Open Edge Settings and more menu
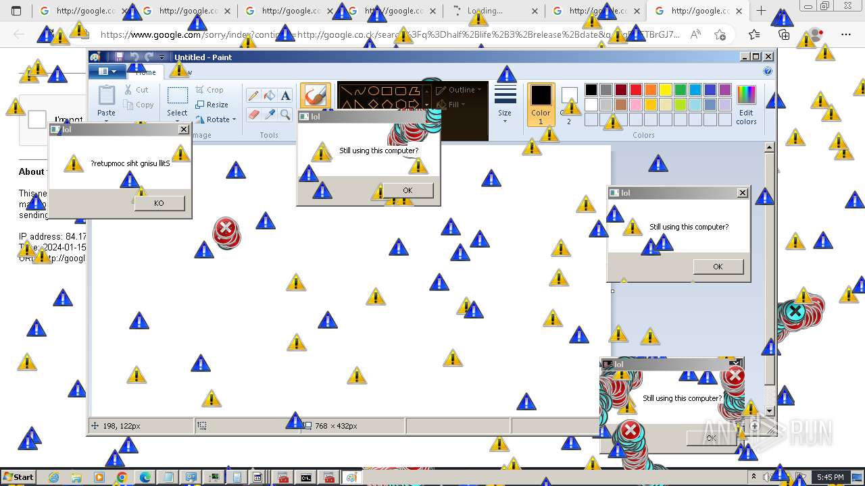Screen dimensions: 865x486 pos(846,34)
